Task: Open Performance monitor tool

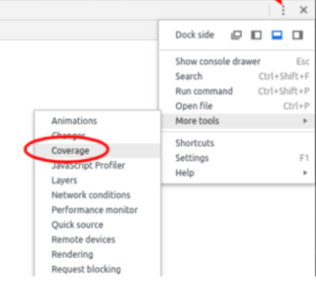Action: (x=97, y=210)
